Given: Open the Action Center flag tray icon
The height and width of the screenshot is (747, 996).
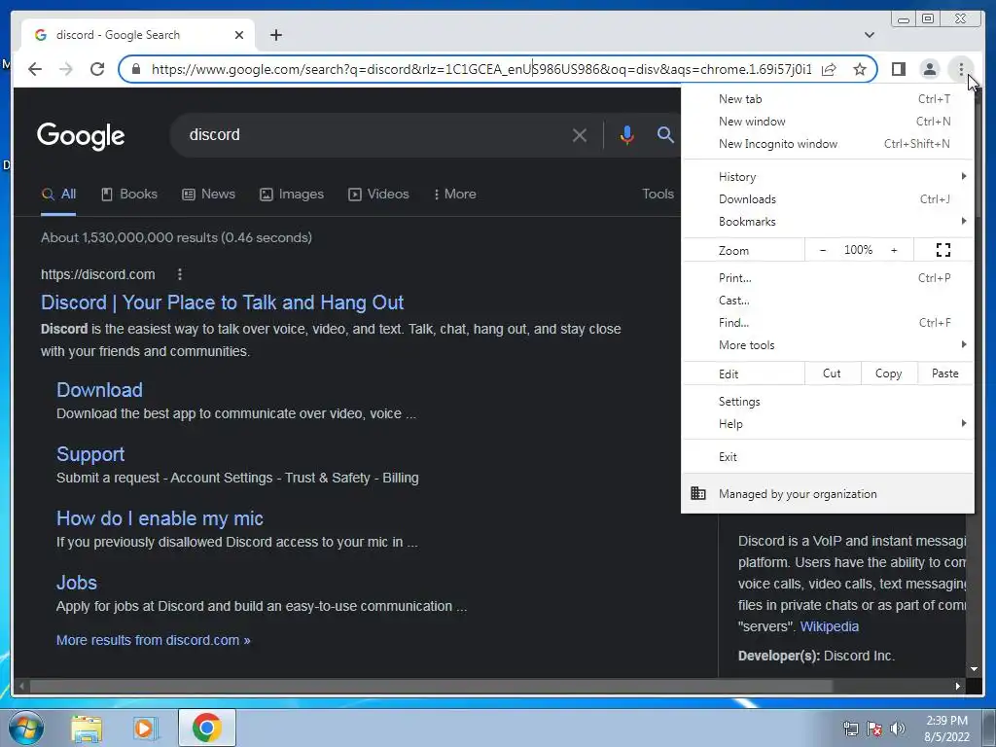Looking at the screenshot, I should [874, 729].
